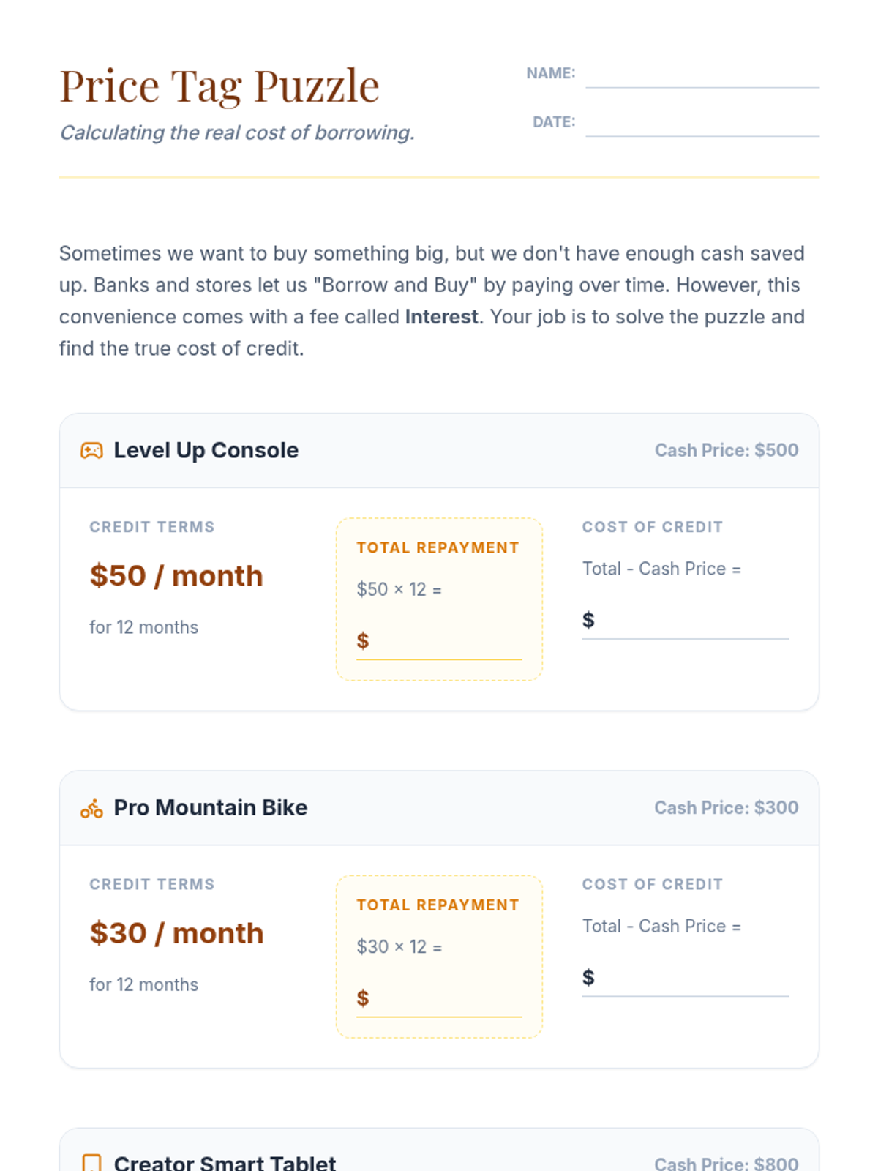Select the Level Up Console heading

click(x=206, y=451)
